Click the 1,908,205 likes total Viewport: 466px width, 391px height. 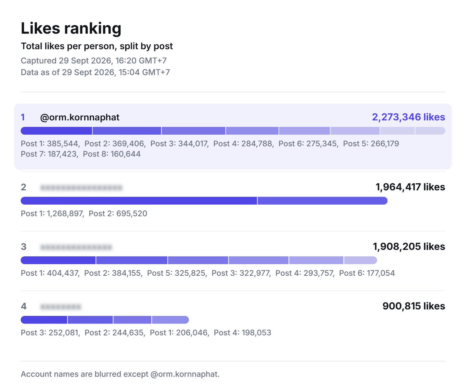pyautogui.click(x=409, y=247)
